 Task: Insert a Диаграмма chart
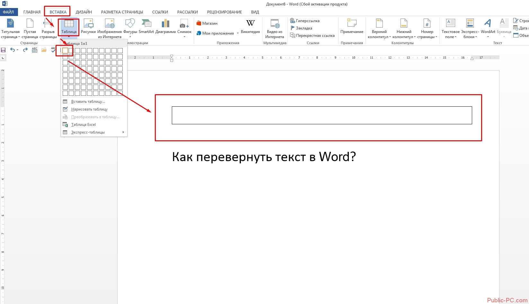(x=165, y=26)
